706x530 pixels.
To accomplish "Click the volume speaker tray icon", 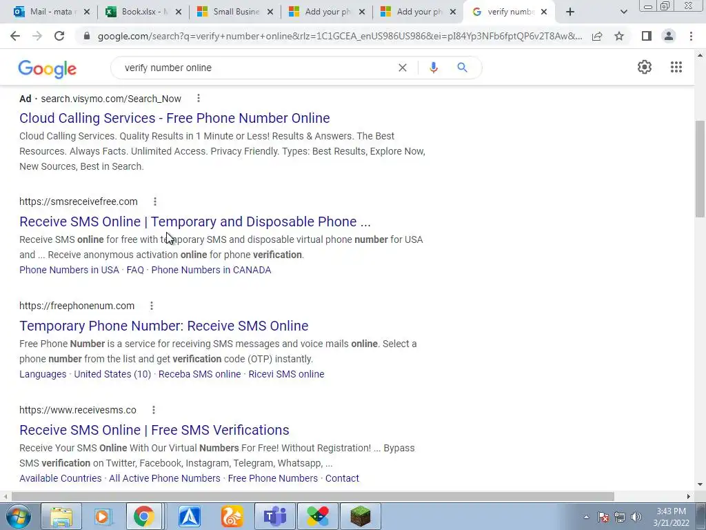I will 636,517.
